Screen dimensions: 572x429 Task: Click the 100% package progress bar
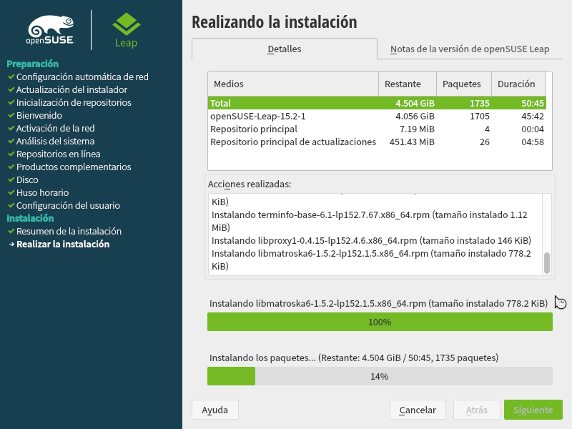(380, 322)
